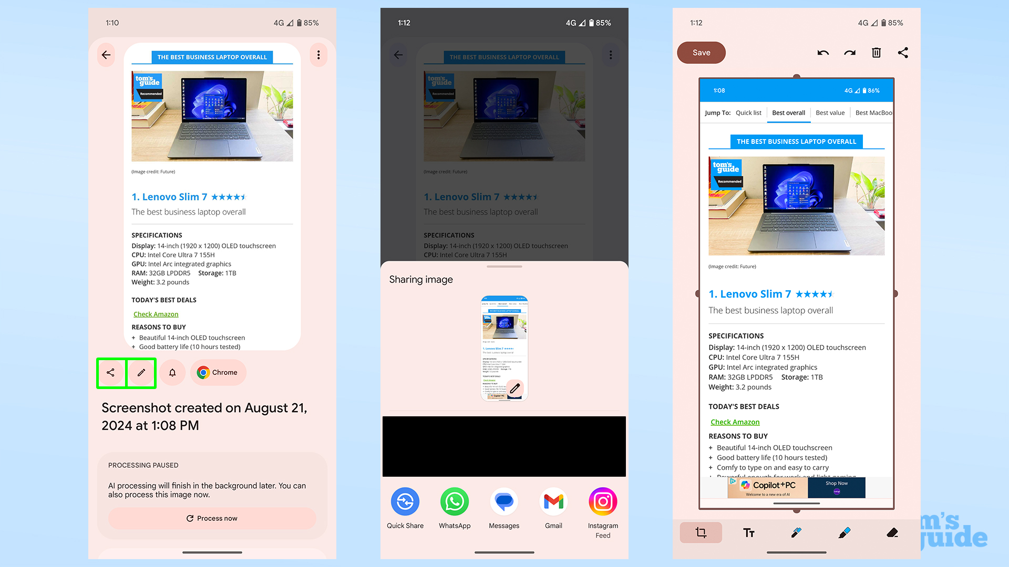This screenshot has width=1009, height=567.
Task: Click the Process now button
Action: (x=211, y=518)
